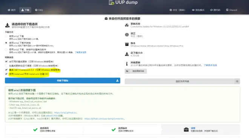The width and height of the screenshot is (249, 138).
Task: Click the briefcase icon in summary heading
Action: pos(106,18)
